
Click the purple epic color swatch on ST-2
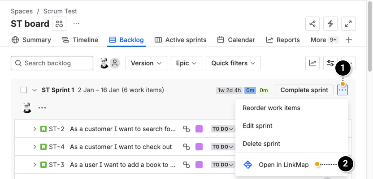[x=199, y=129]
